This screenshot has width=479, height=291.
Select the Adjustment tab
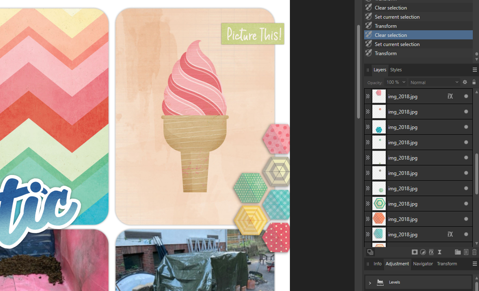[397, 264]
